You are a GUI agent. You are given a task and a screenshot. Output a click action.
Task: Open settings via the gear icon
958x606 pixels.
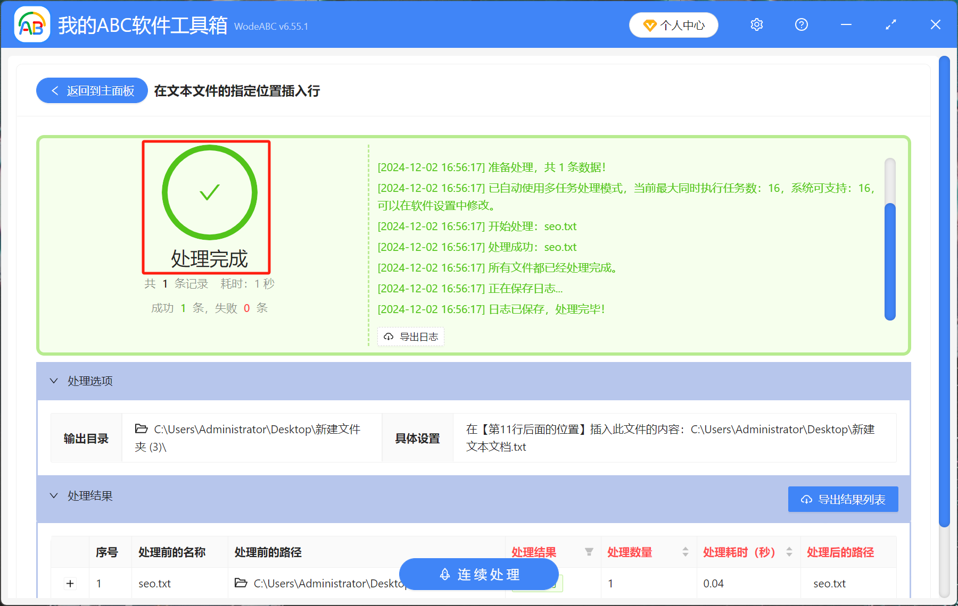(x=756, y=24)
